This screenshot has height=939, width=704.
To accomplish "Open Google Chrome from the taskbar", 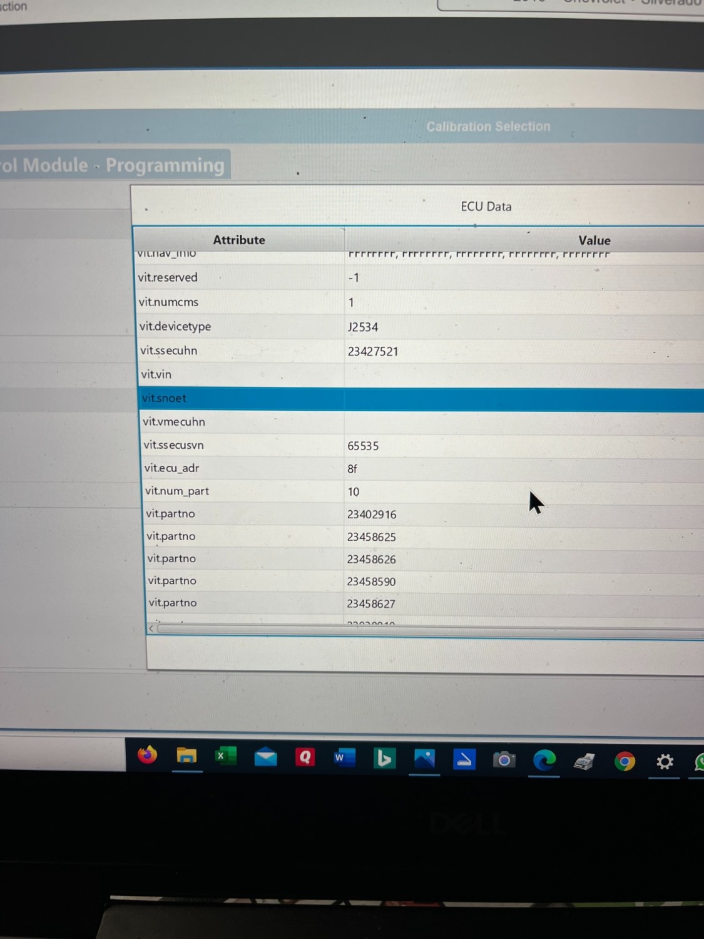I will (x=624, y=761).
